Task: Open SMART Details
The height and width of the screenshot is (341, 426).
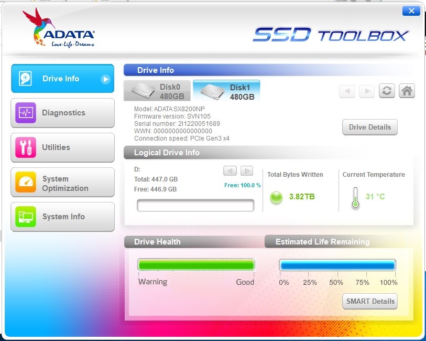Action: (x=370, y=301)
